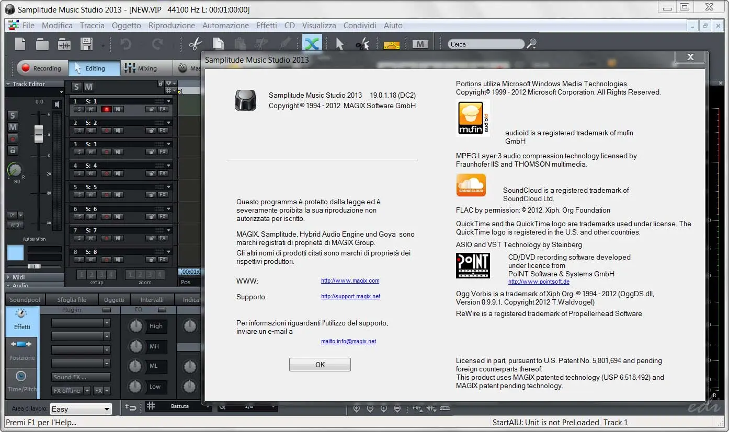Click the snap grid hash icon near Battuta
Viewport: 729px width, 432px height.
pyautogui.click(x=151, y=406)
